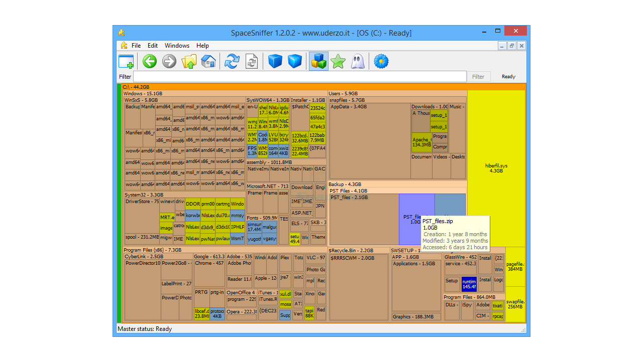This screenshot has height=361, width=643.
Task: Select the "Applications - 1.5GB" block
Action: (x=416, y=286)
